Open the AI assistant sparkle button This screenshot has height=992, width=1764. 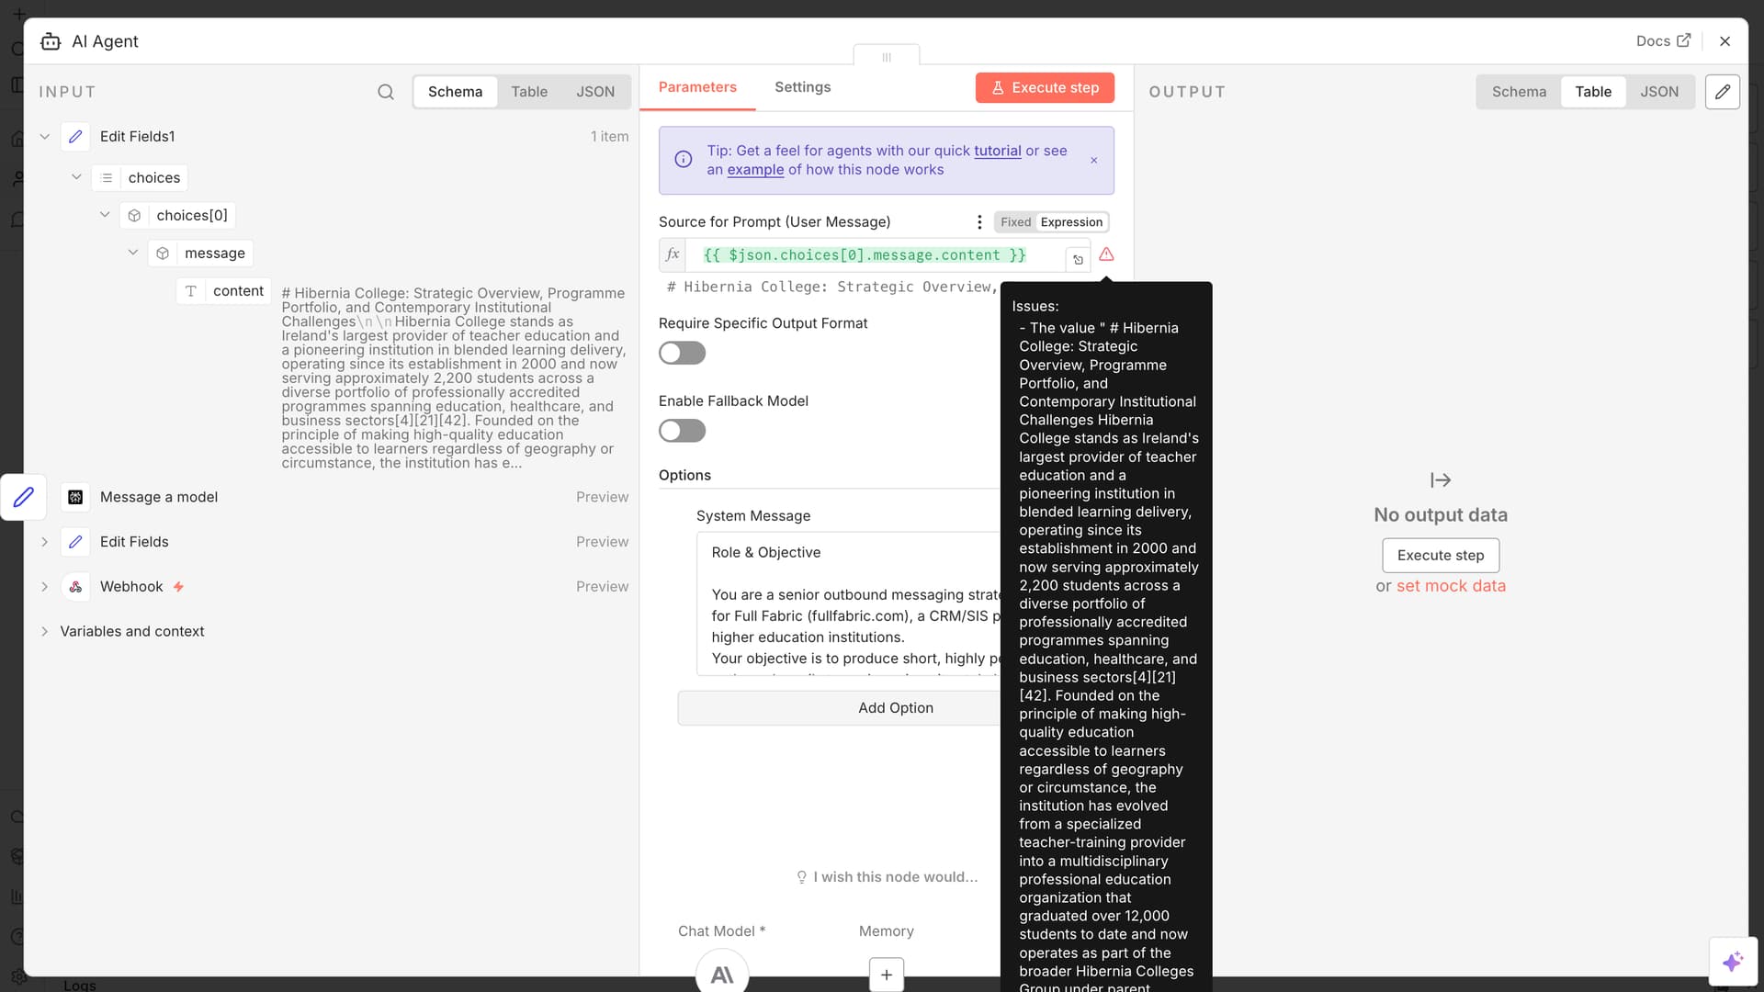[1733, 961]
